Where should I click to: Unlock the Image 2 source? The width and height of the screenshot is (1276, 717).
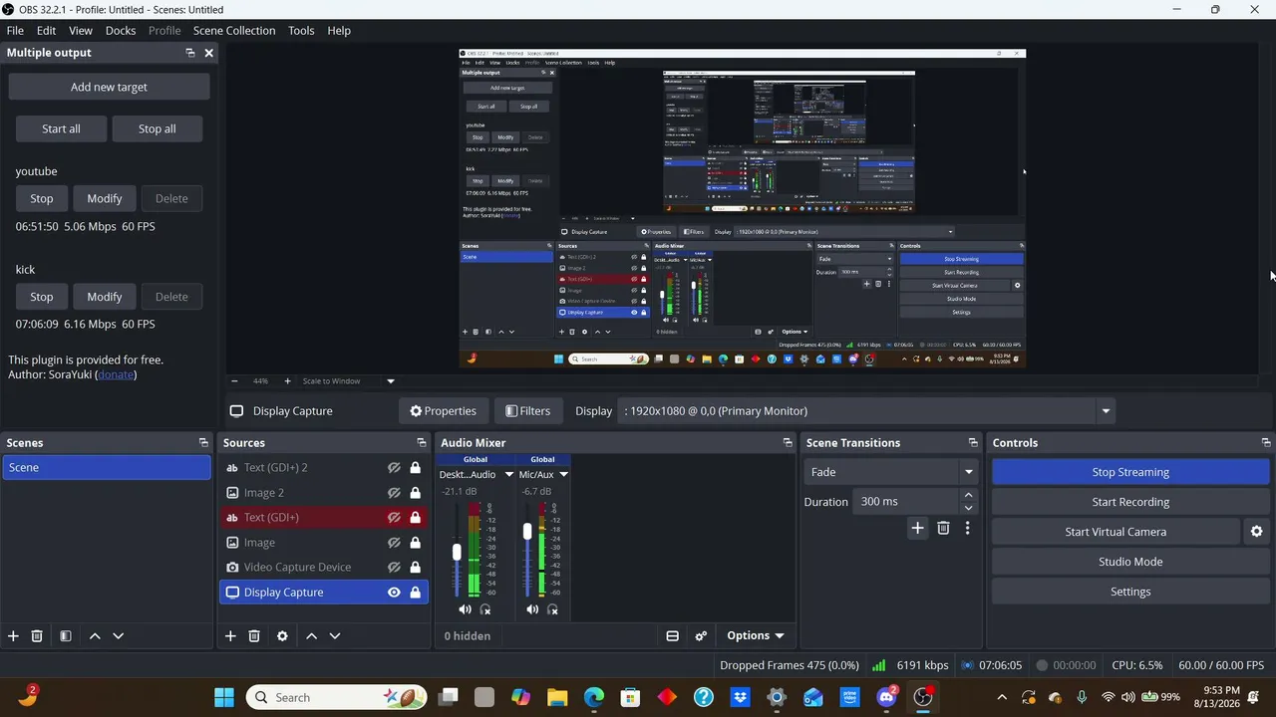coord(416,493)
